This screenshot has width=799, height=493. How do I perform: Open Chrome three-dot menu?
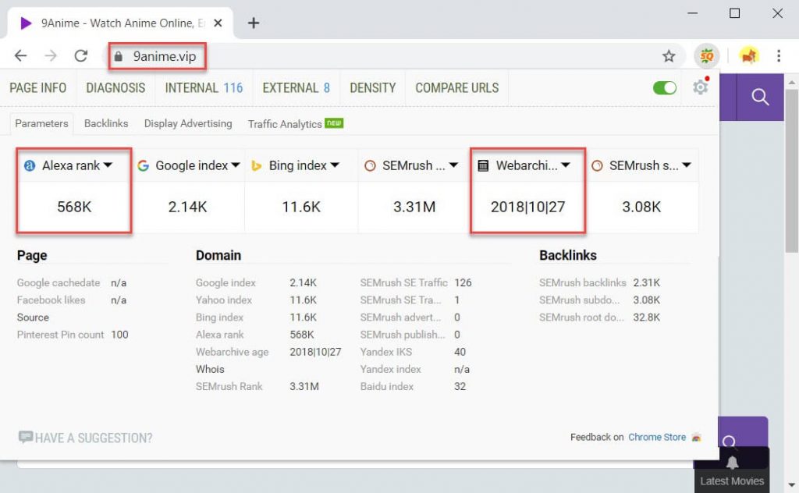pos(779,55)
